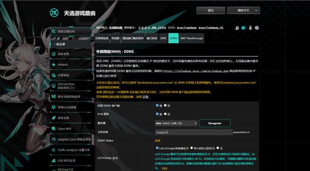
Task: Open 游戏加速 rocket icon in sidebar
Action: [x=54, y=118]
